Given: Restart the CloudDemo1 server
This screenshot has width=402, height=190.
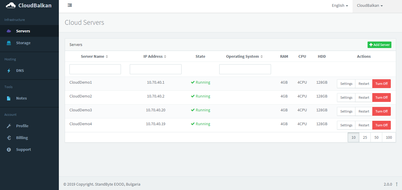Looking at the screenshot, I should click(364, 84).
